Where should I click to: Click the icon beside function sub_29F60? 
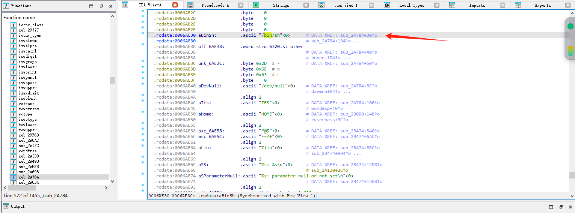[x=14, y=135]
